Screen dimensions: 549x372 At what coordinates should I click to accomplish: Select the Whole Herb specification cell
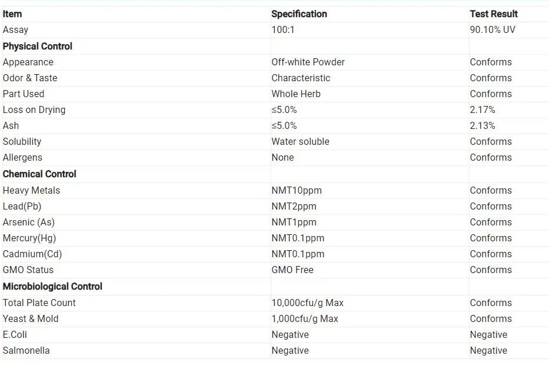pyautogui.click(x=295, y=94)
